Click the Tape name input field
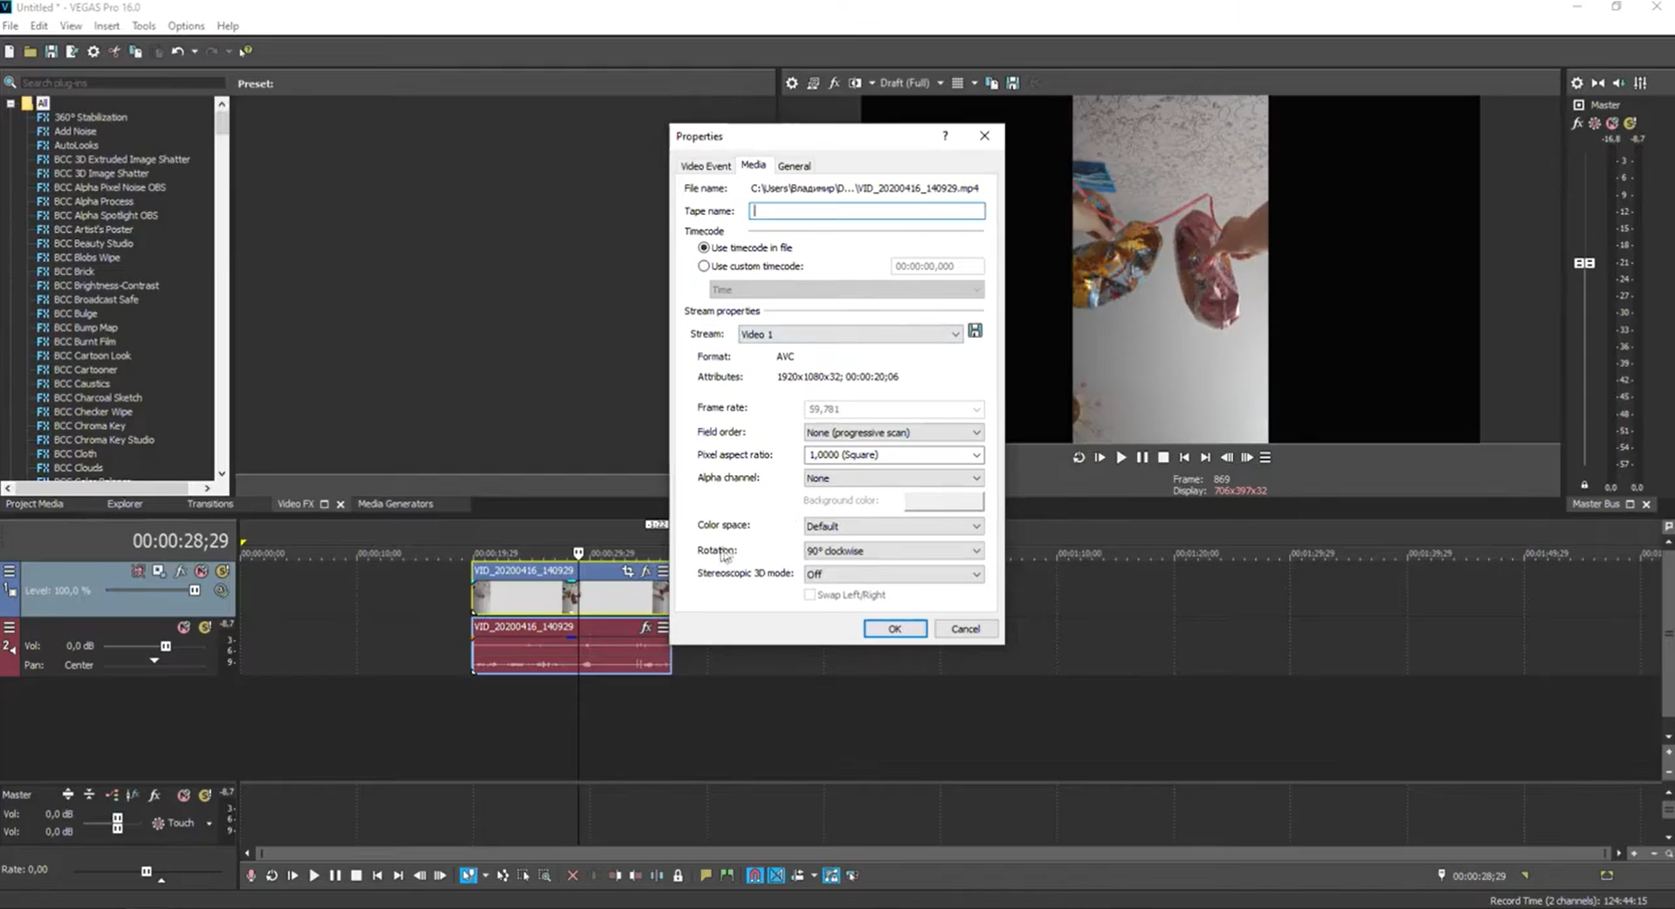Viewport: 1675px width, 909px height. (866, 211)
